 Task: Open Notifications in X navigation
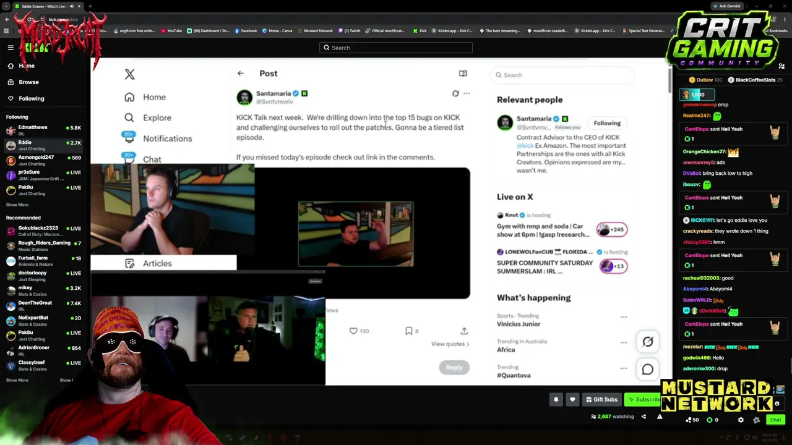point(158,138)
